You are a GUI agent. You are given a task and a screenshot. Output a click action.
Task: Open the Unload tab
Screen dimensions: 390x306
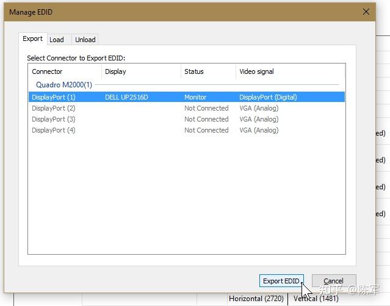point(85,40)
